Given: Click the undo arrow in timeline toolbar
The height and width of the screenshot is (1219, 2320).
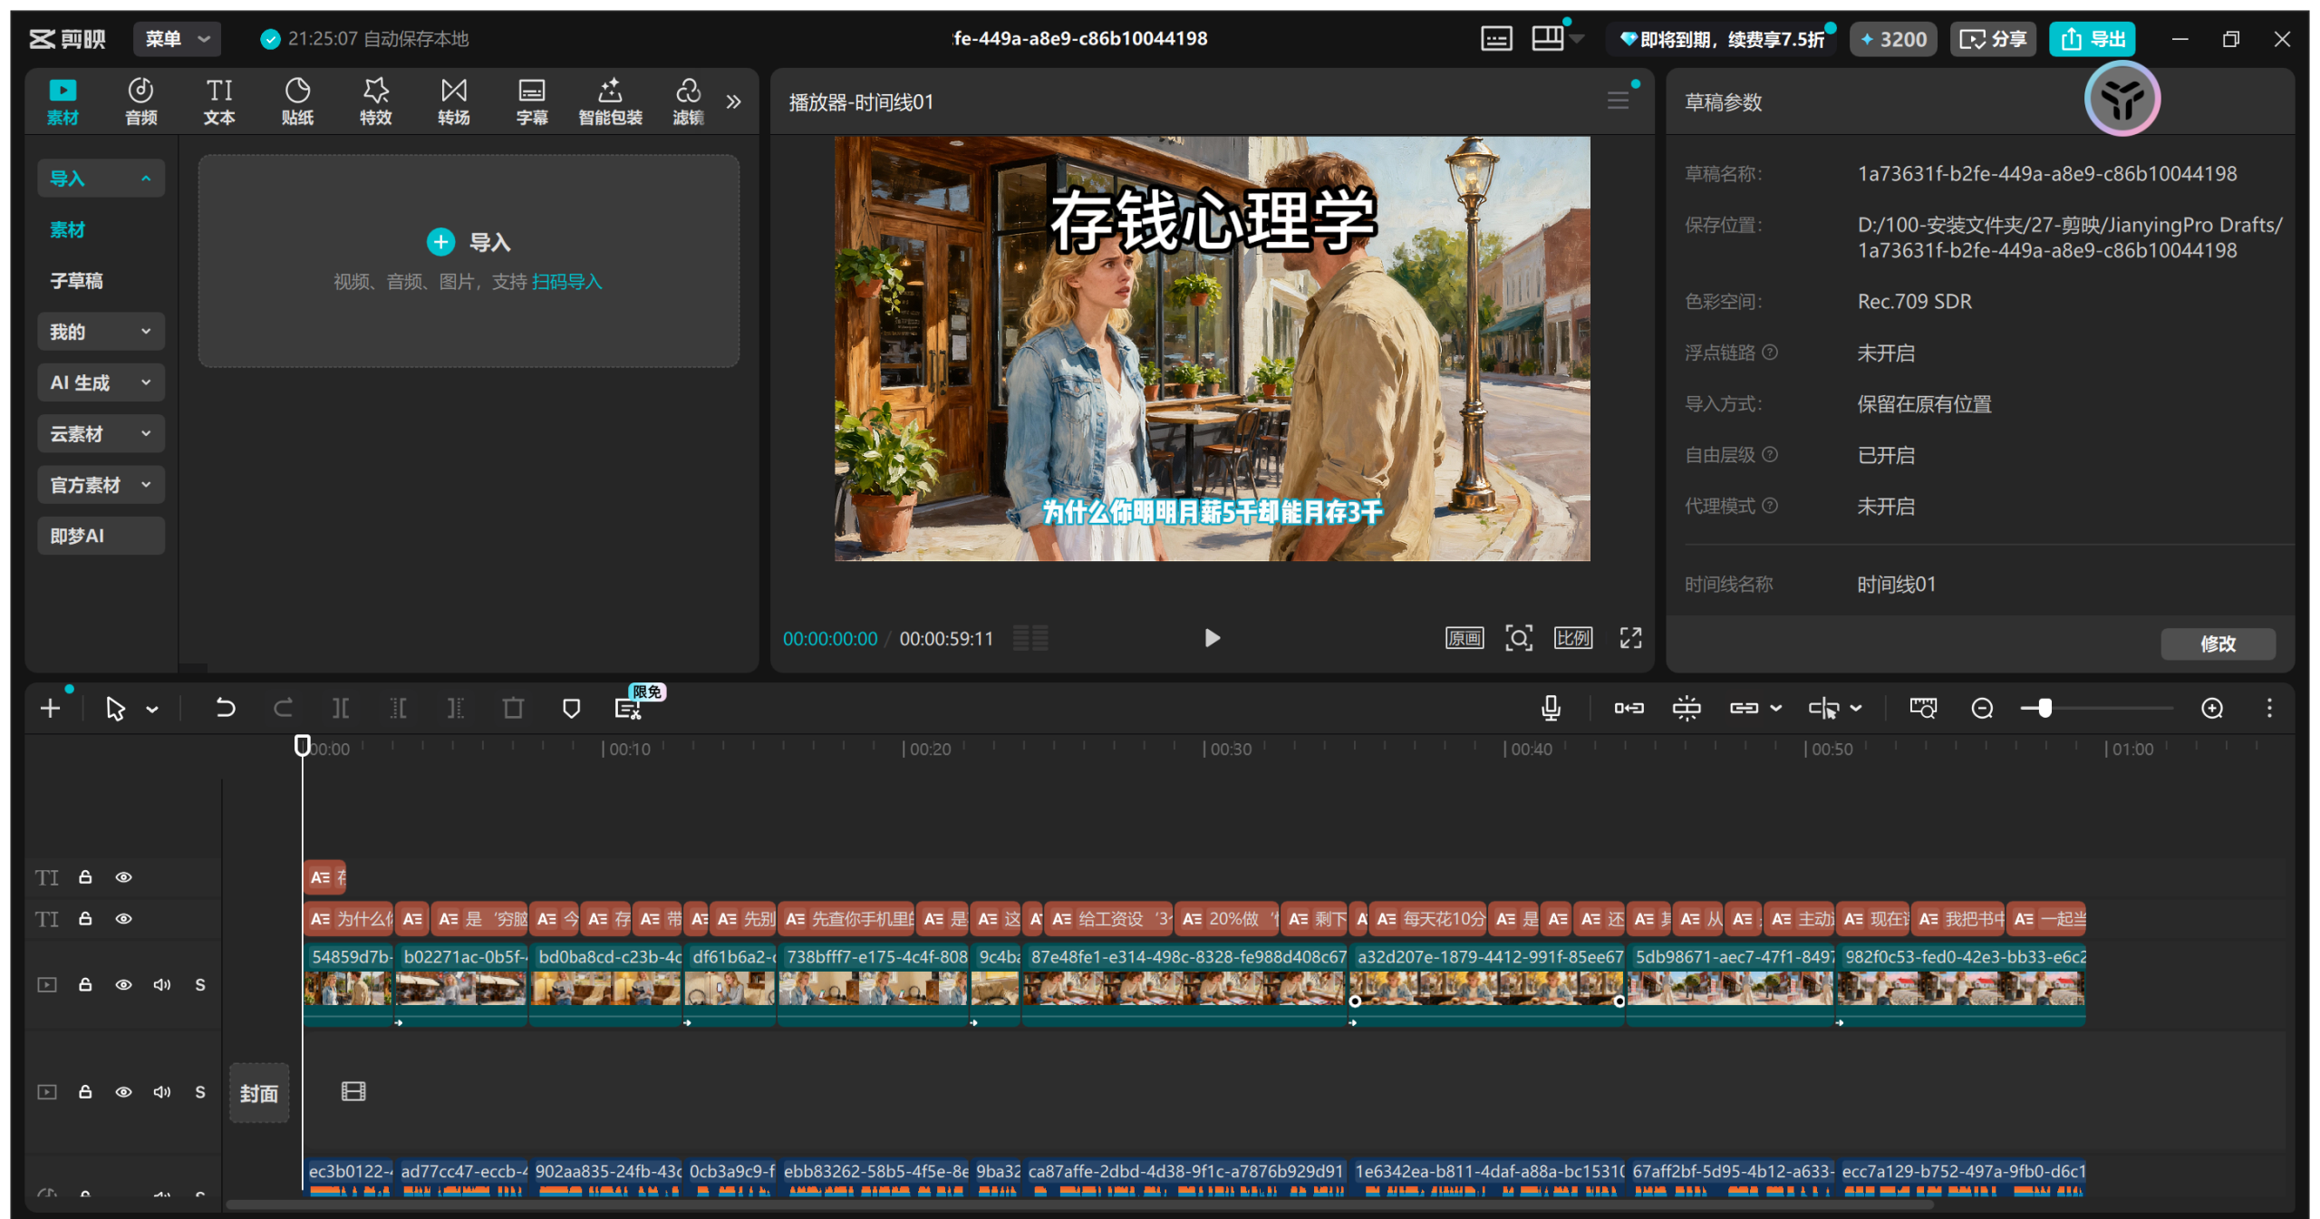Looking at the screenshot, I should point(225,708).
